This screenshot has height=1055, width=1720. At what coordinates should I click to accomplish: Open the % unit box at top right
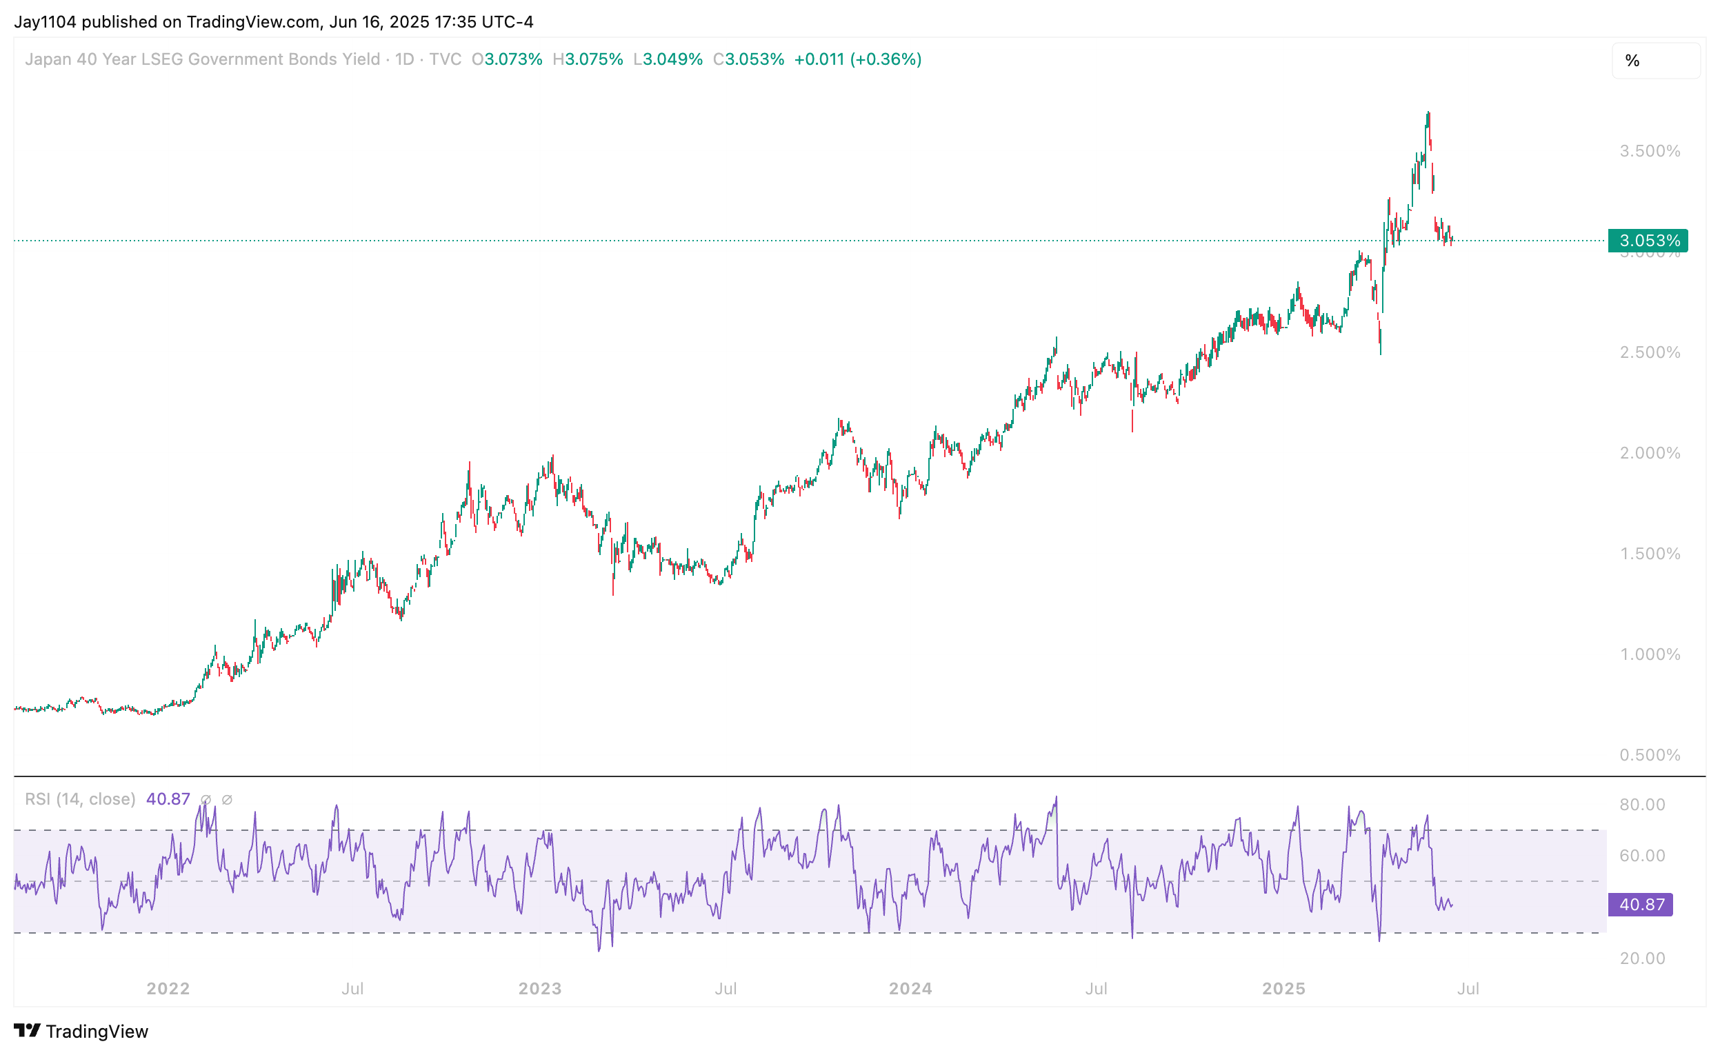coord(1656,61)
